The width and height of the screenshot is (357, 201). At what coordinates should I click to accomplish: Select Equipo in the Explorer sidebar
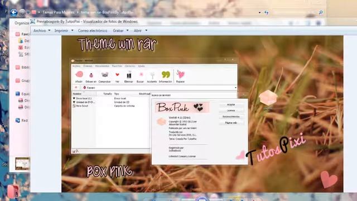click(23, 94)
